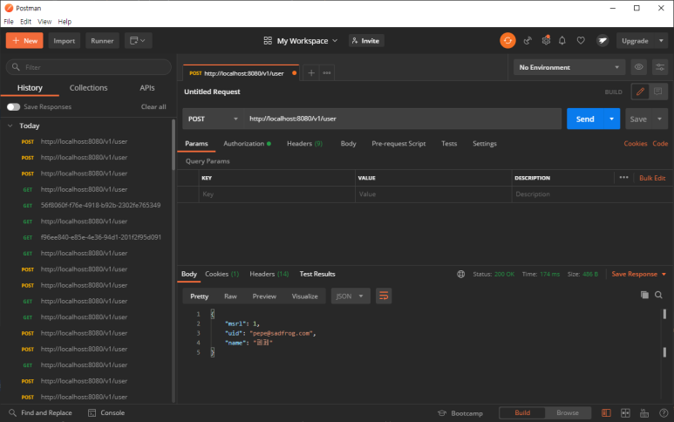Open the View menu
This screenshot has height=422, width=674.
coord(44,22)
